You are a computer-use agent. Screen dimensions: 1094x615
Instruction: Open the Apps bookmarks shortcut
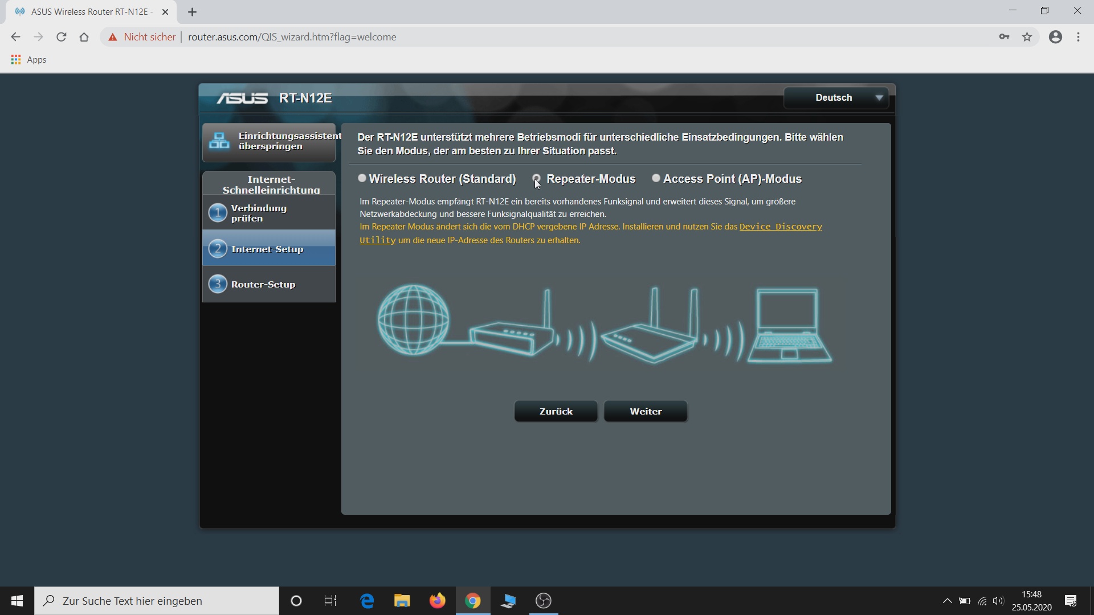coord(28,60)
